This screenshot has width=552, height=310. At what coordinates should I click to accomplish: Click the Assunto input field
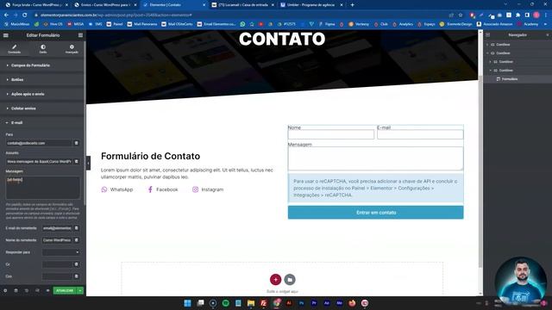[39, 161]
